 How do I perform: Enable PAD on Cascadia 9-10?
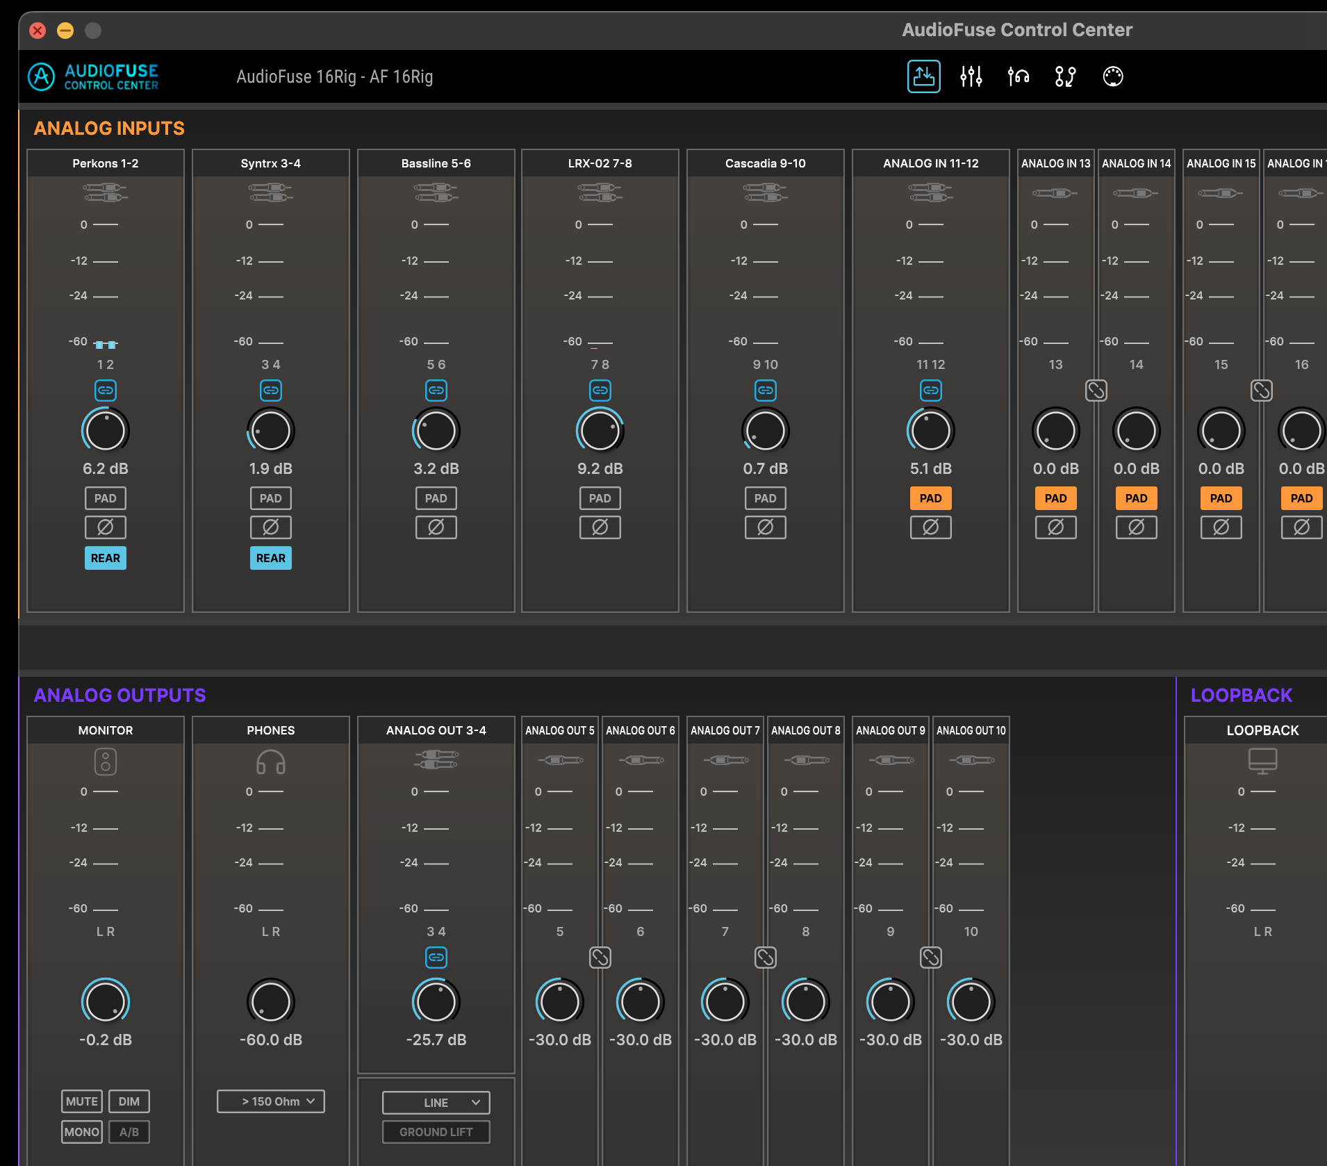coord(766,498)
